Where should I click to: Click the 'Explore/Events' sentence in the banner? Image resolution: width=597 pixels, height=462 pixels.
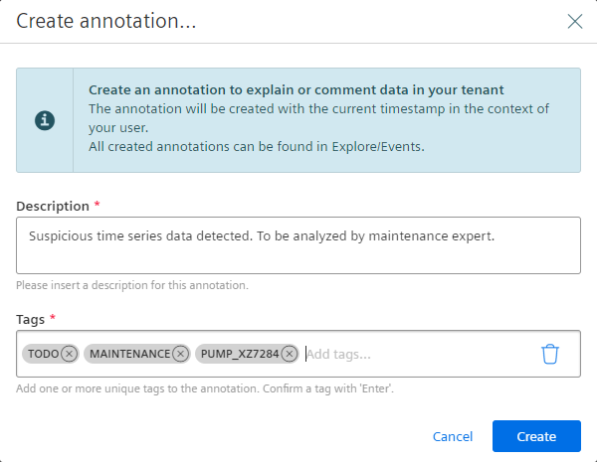(257, 146)
